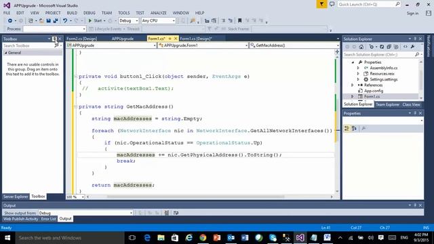Screen dimensions: 434x244
Task: Click the New Project toolbar icon
Action: pos(31,21)
